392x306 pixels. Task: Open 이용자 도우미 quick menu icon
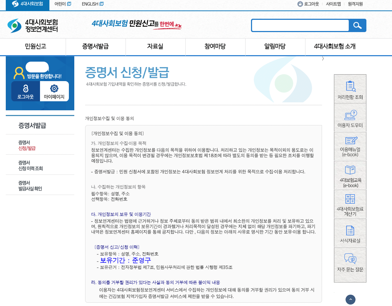click(350, 117)
